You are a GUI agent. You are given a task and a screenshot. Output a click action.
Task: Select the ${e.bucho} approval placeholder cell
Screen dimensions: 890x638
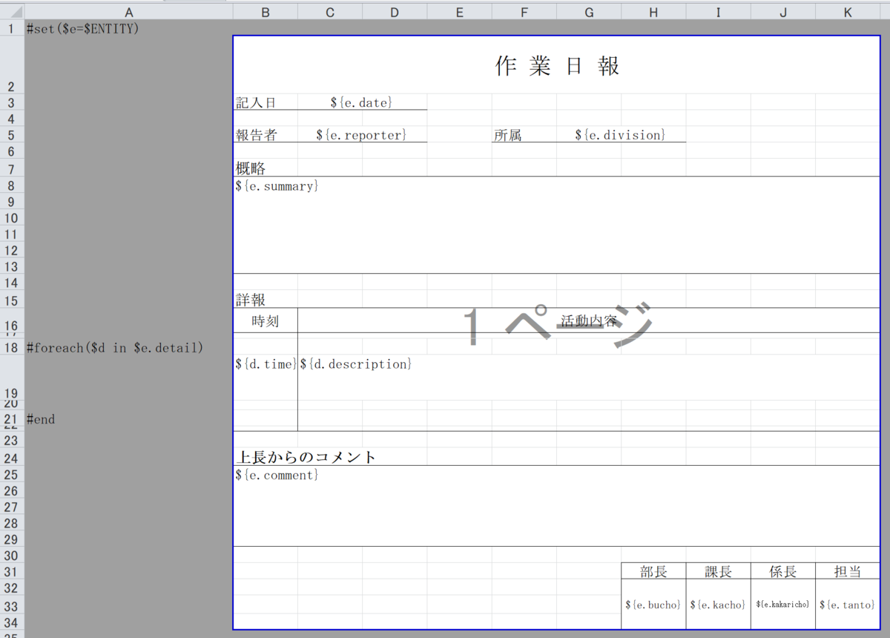click(x=653, y=605)
